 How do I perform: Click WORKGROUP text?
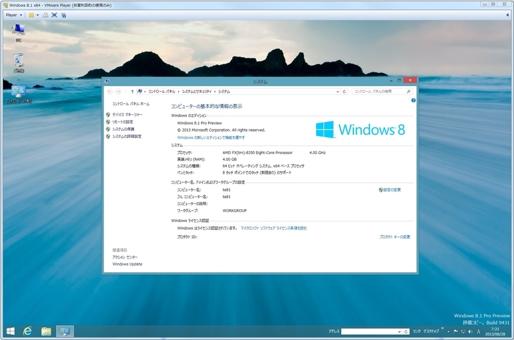235,211
